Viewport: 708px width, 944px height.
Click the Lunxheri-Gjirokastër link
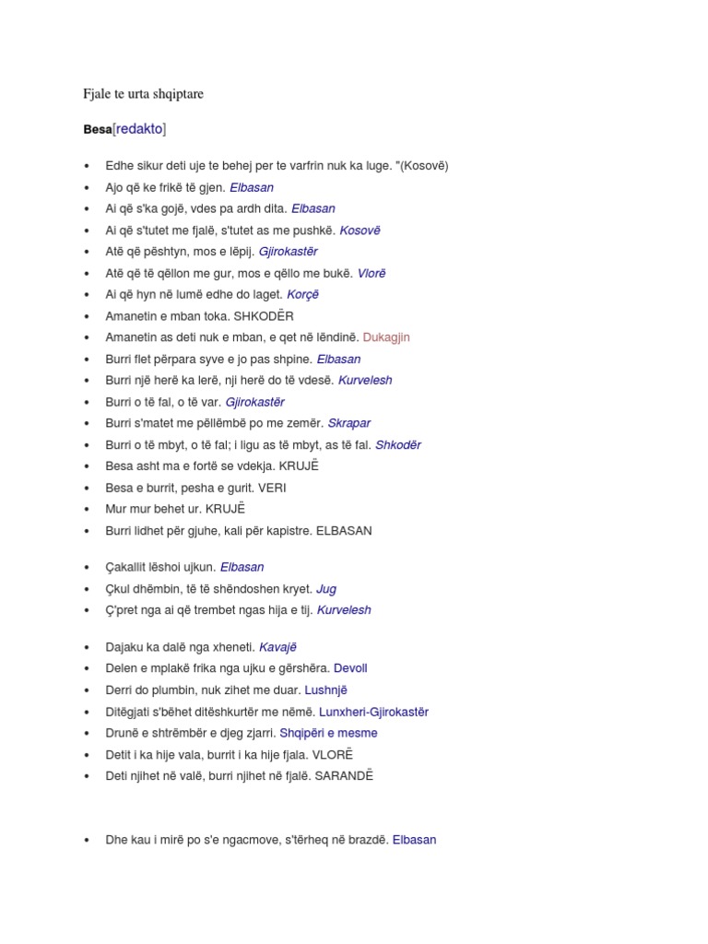click(373, 712)
